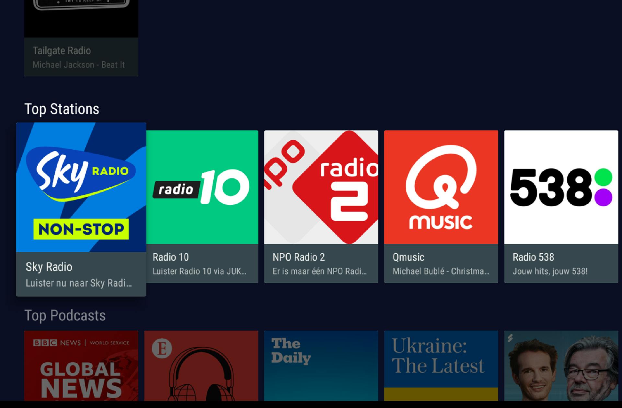Screen dimensions: 622x408
Task: Click the Top Podcasts section heading
Action: pyautogui.click(x=65, y=315)
